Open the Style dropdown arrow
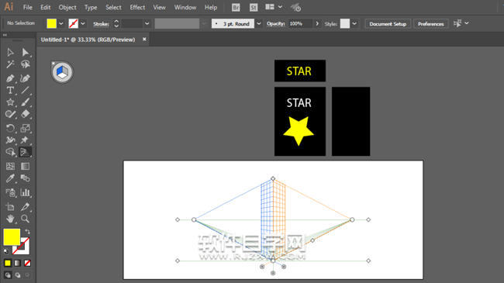This screenshot has height=283, width=504. [x=354, y=24]
